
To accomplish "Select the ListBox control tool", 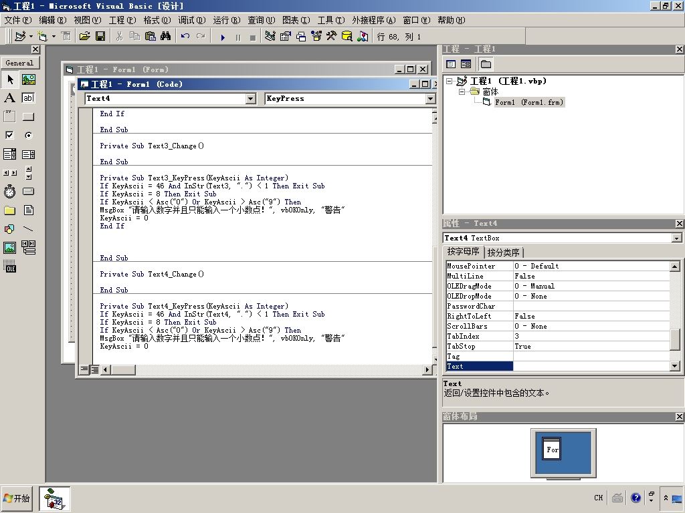I will (28, 154).
